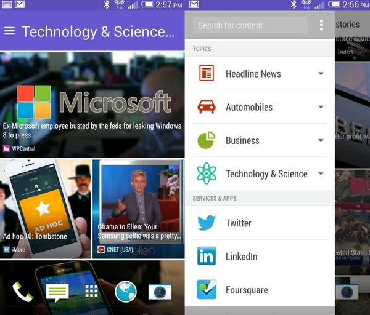Viewport: 370px width, 315px height.
Task: Tap the battery icon in left status bar
Action: (x=147, y=4)
